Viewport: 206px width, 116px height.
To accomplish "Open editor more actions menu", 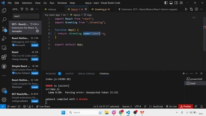I will click(x=201, y=9).
